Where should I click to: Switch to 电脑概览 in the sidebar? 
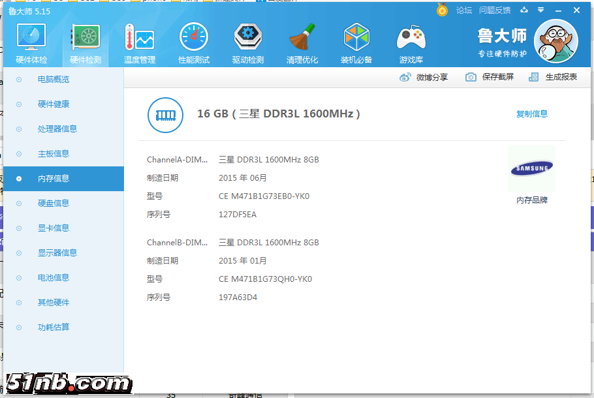coord(54,80)
